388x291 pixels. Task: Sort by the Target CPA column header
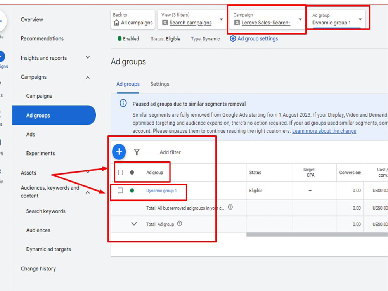[308, 173]
